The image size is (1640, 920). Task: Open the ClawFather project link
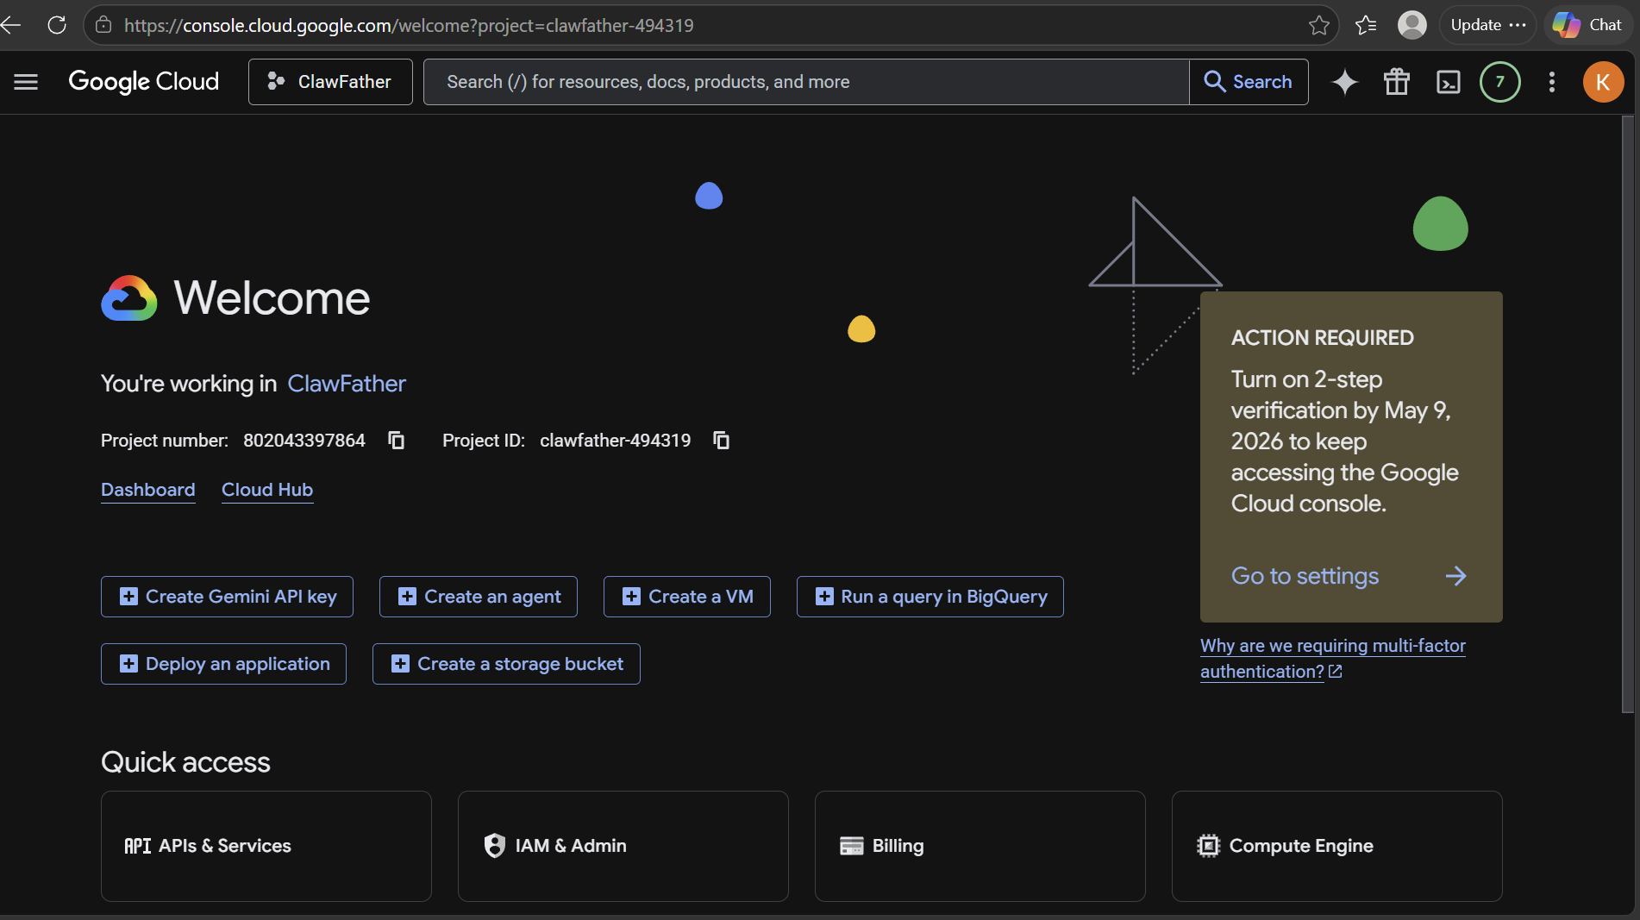point(347,384)
